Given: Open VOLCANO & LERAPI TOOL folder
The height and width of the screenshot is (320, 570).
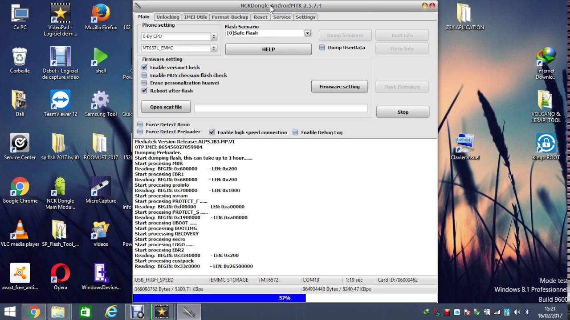Looking at the screenshot, I should point(546,107).
